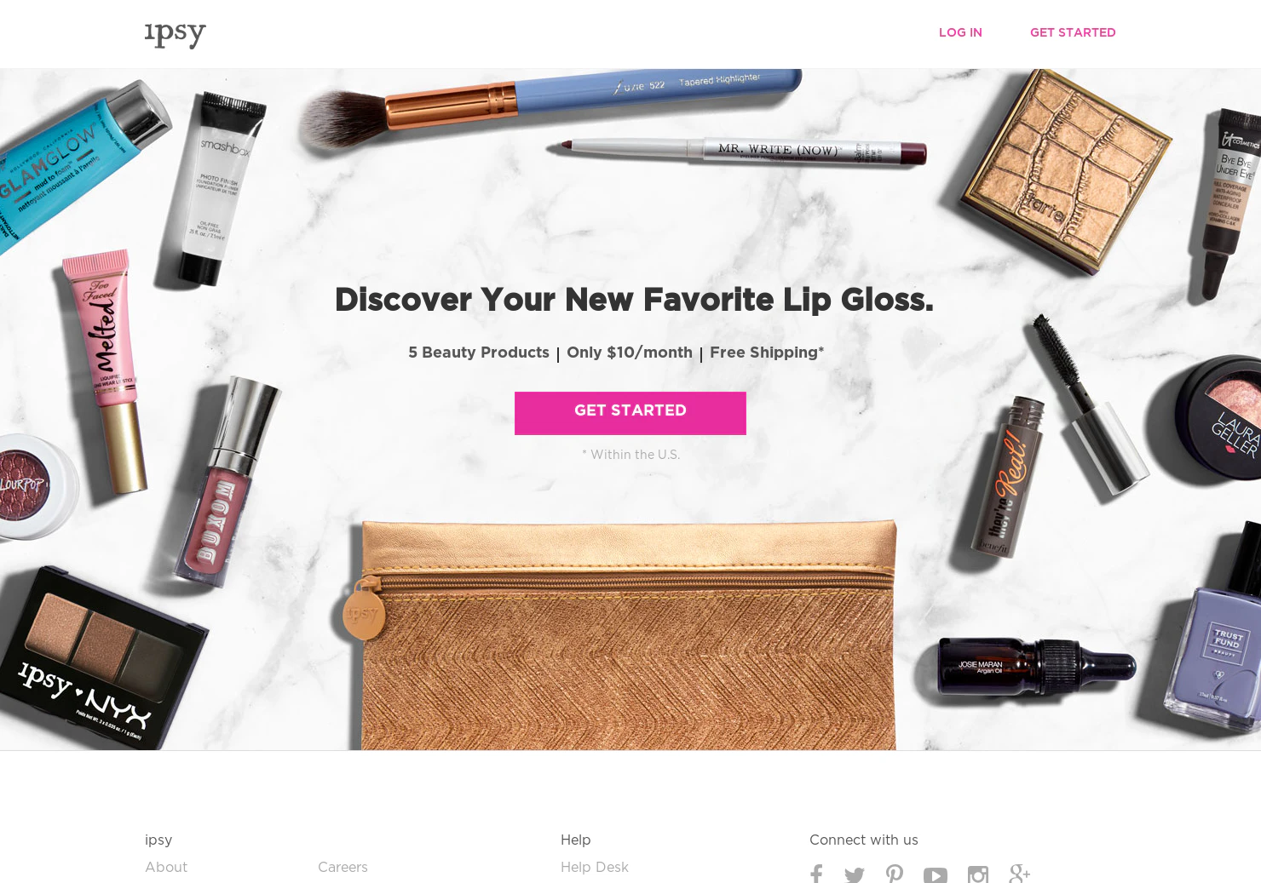Click the LOG IN link

960,32
